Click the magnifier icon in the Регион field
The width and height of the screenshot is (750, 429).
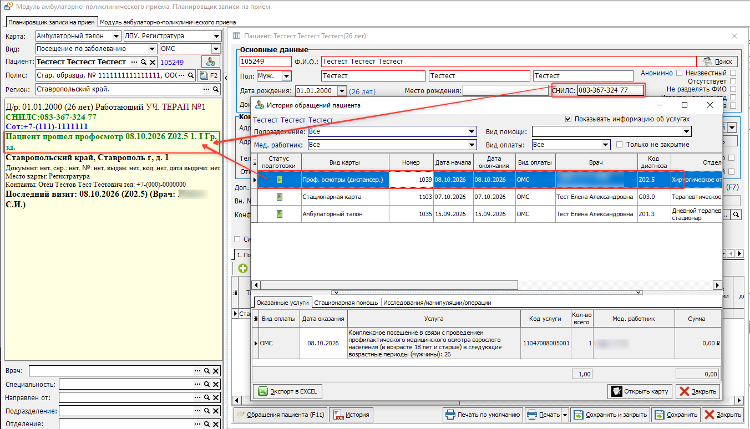[x=216, y=89]
